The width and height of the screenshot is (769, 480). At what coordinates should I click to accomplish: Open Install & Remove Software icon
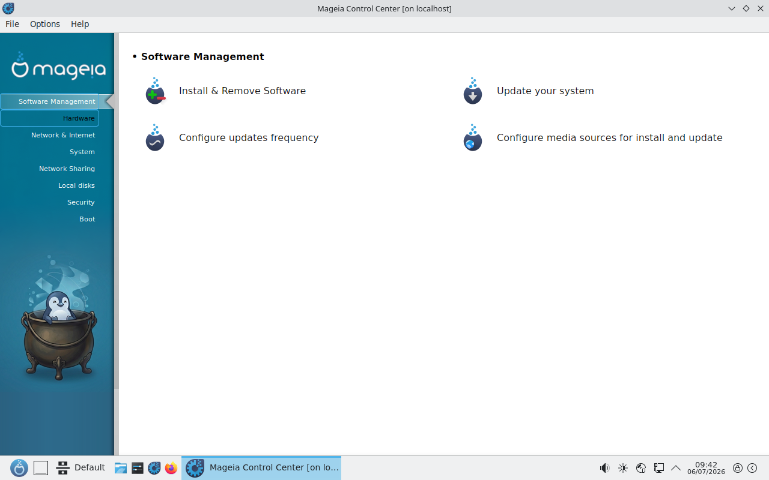pyautogui.click(x=155, y=91)
